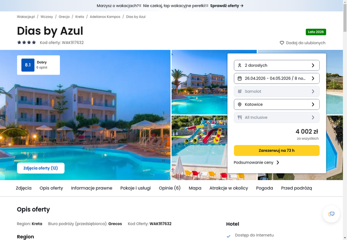
Task: Follow the Sprawdź oferty banner link
Action: point(227,6)
